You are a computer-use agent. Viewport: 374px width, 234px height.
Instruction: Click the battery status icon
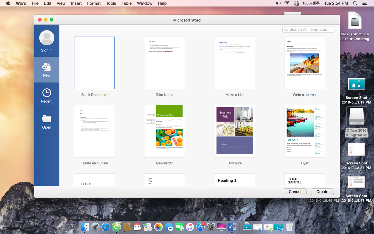[x=317, y=3]
